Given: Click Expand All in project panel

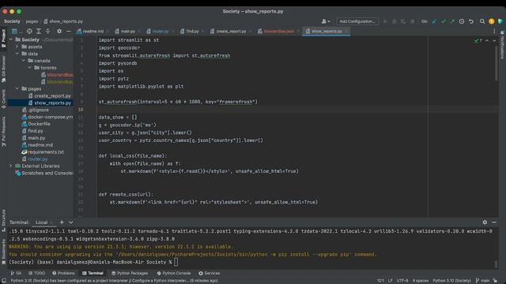Looking at the screenshot, I should click(39, 32).
